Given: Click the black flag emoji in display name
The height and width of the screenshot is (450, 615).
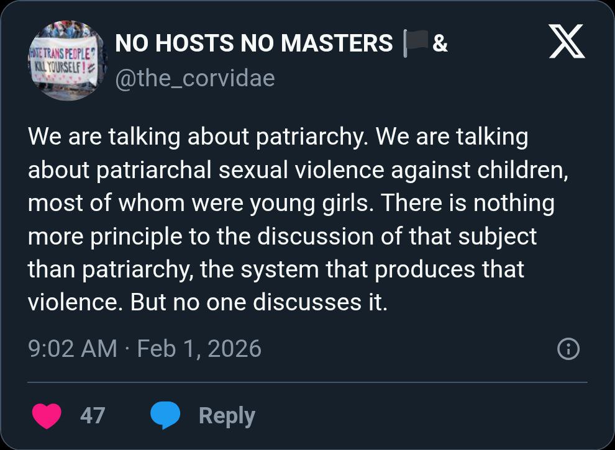Looking at the screenshot, I should (416, 43).
